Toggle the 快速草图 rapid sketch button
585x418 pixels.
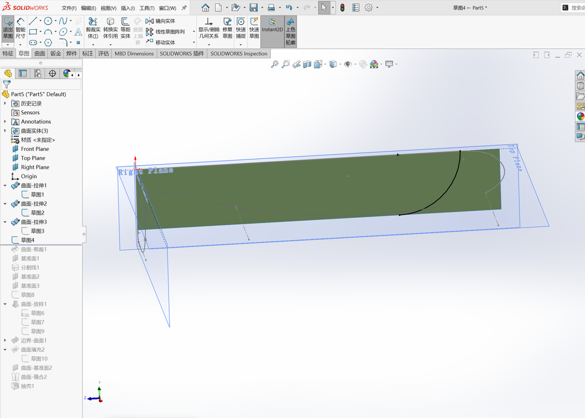click(x=254, y=29)
